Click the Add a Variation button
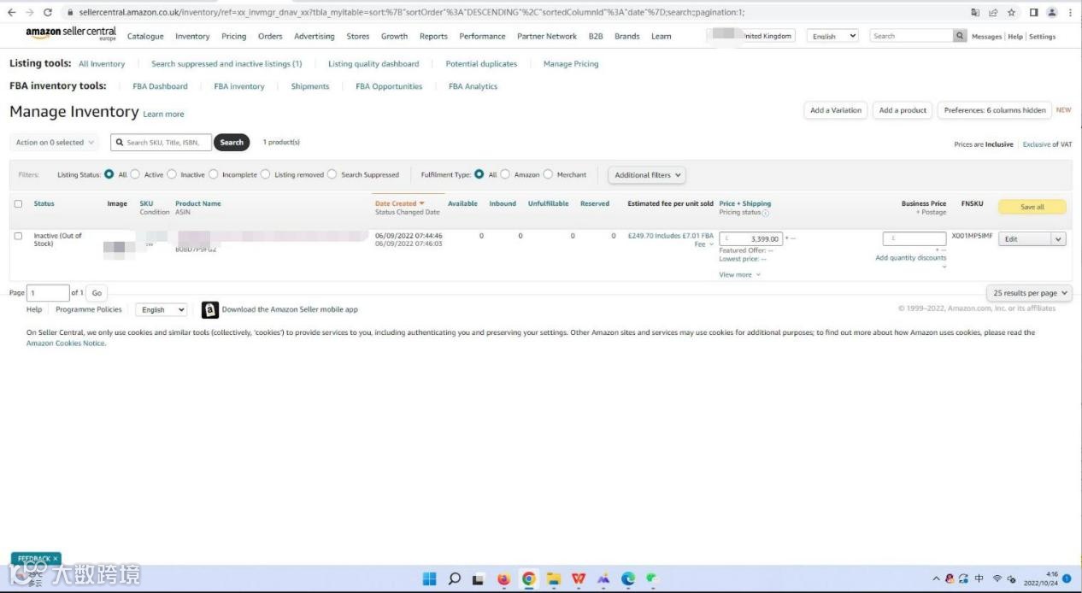The height and width of the screenshot is (593, 1082). click(x=836, y=110)
